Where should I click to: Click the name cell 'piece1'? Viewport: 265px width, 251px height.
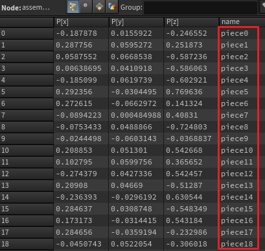[x=235, y=45]
